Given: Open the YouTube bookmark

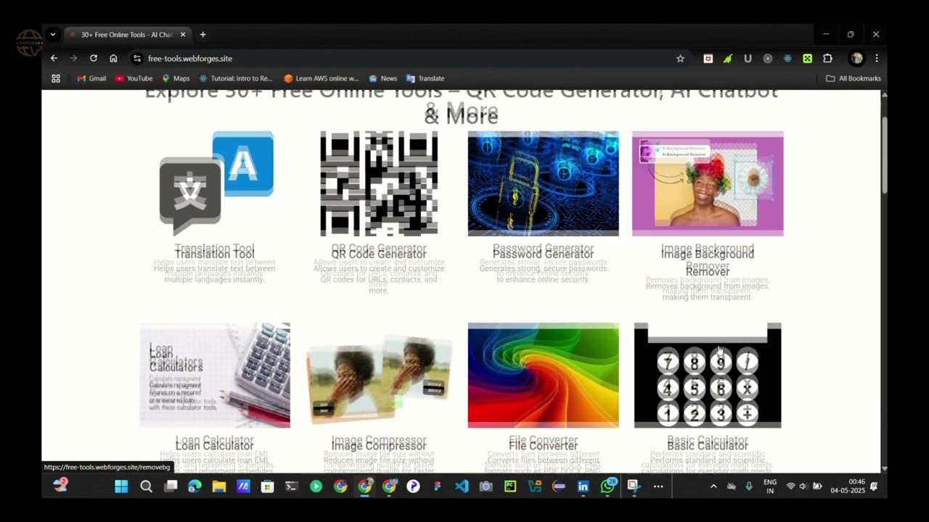Looking at the screenshot, I should [134, 78].
